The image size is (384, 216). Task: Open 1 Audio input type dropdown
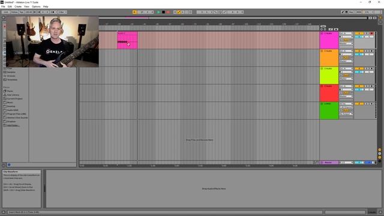pyautogui.click(x=346, y=34)
